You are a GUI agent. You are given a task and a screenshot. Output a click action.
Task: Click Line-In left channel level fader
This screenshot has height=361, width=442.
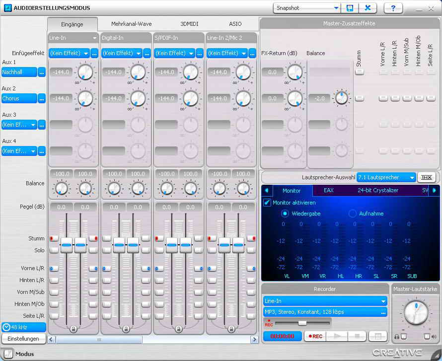pos(67,245)
